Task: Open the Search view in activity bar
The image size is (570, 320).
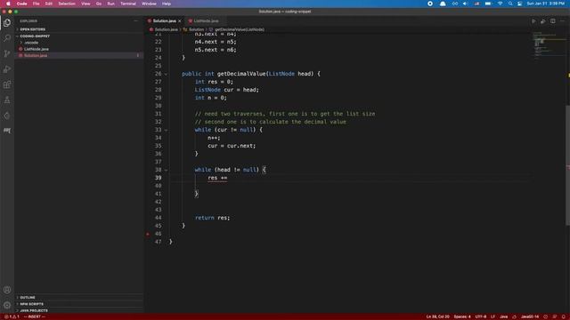Action: (7, 37)
